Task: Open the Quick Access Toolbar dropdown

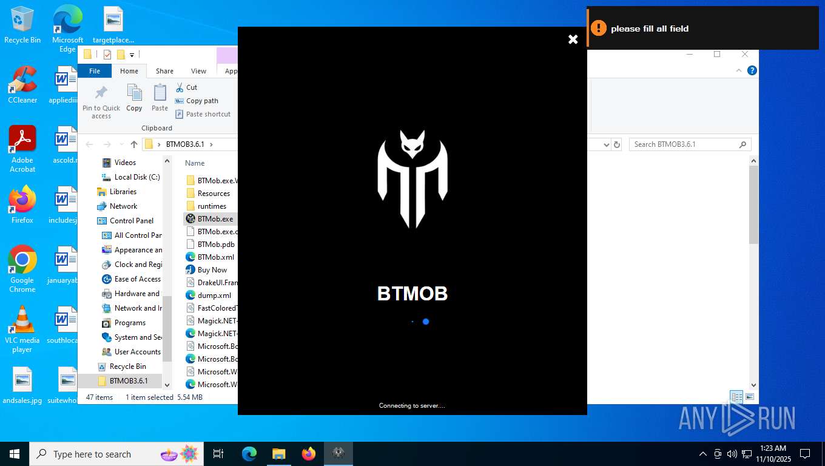Action: pyautogui.click(x=132, y=55)
